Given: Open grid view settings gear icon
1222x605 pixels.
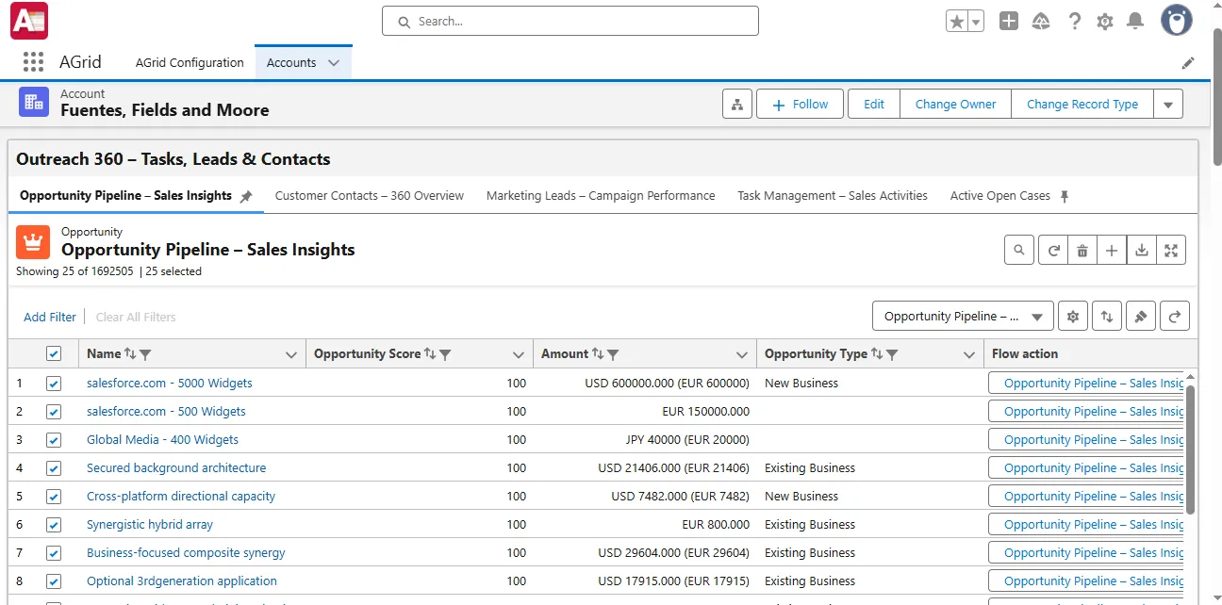Looking at the screenshot, I should [x=1073, y=317].
